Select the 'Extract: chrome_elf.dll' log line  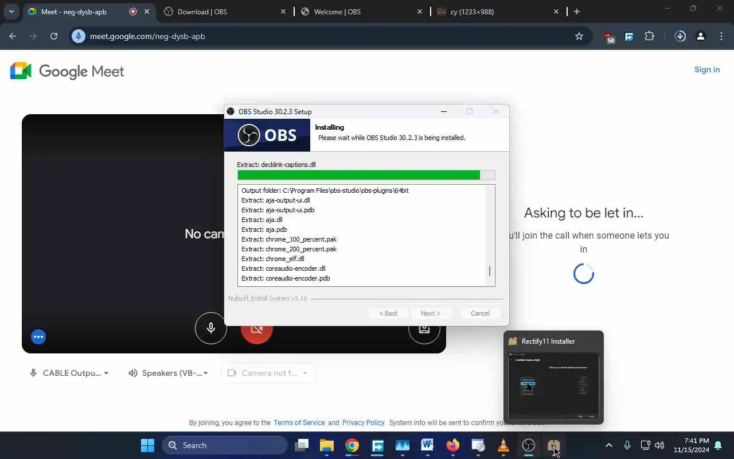pyautogui.click(x=273, y=259)
